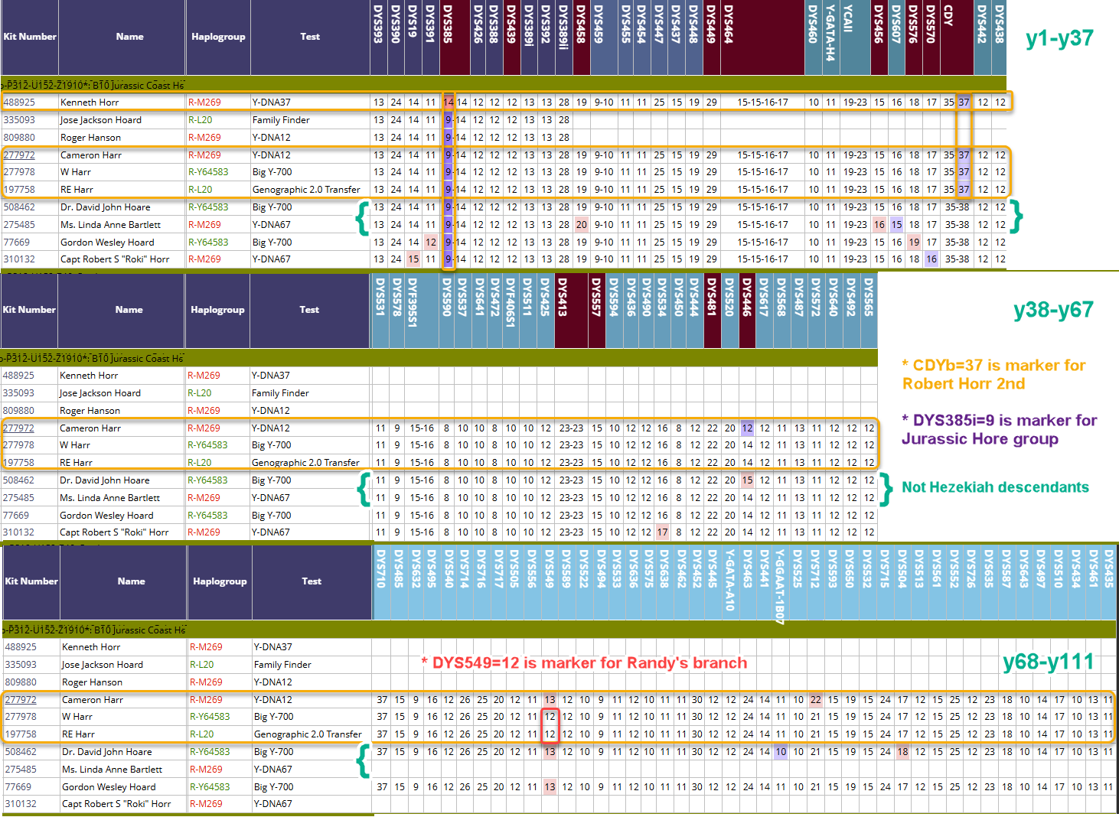1119x817 pixels.
Task: Click pink-highlighted 20 in Linda Anne Bartlett's y1-y37 row
Action: pyautogui.click(x=582, y=225)
